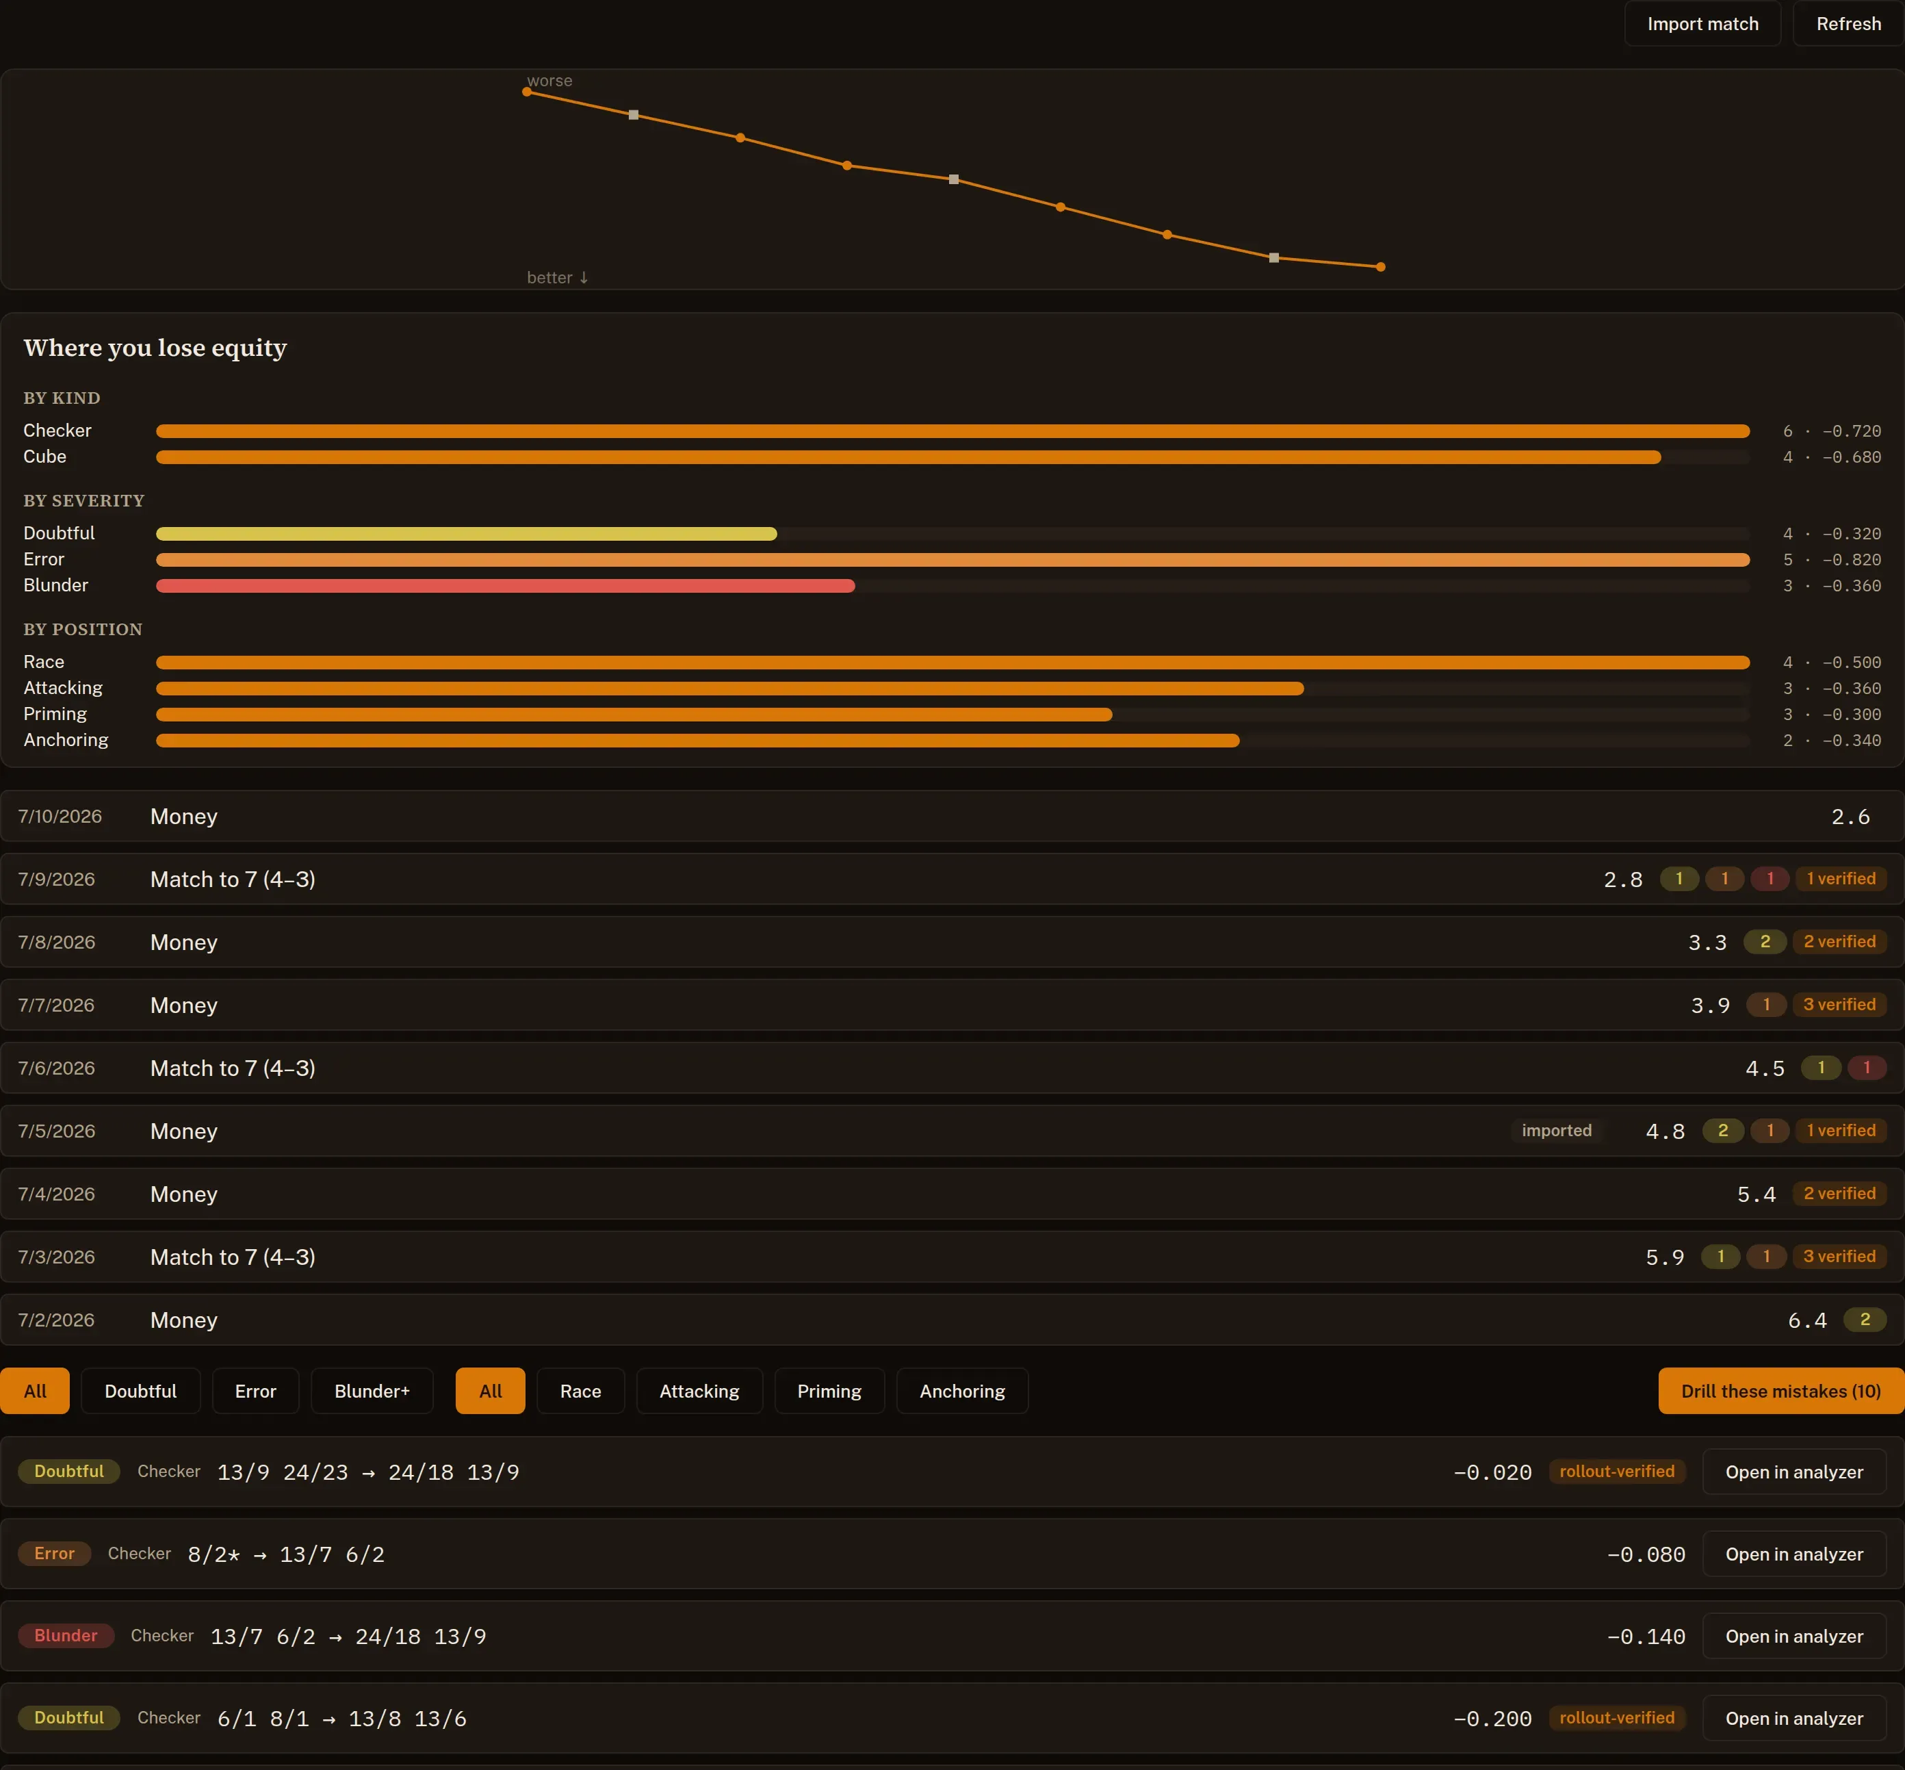Click the 2 verified badge on 7/4/2026
Viewport: 1905px width, 1770px height.
[1839, 1194]
